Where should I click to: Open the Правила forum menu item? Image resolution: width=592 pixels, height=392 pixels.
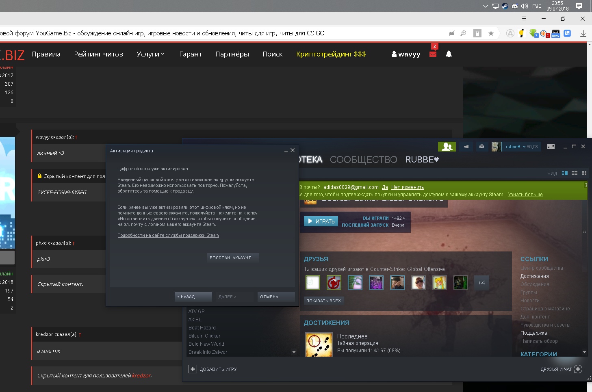tap(46, 54)
